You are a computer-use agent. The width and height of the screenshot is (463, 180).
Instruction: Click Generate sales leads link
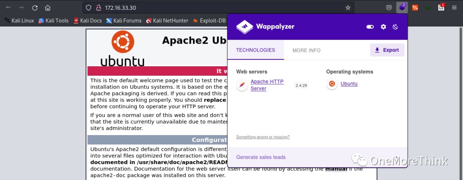tap(261, 157)
